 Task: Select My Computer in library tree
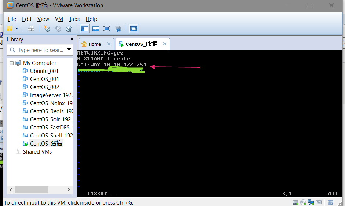click(x=40, y=63)
